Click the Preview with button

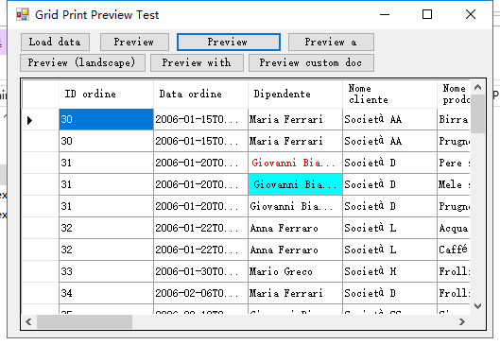(197, 62)
